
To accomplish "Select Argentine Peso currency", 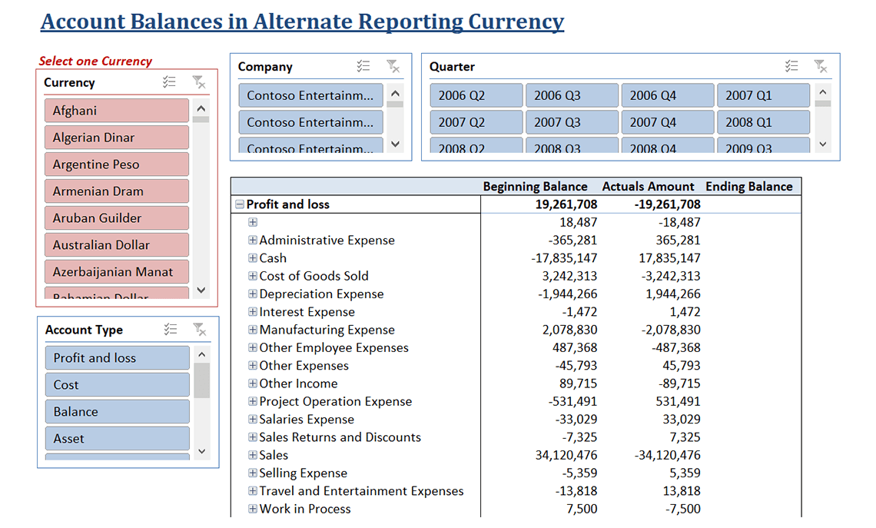I will pos(117,164).
